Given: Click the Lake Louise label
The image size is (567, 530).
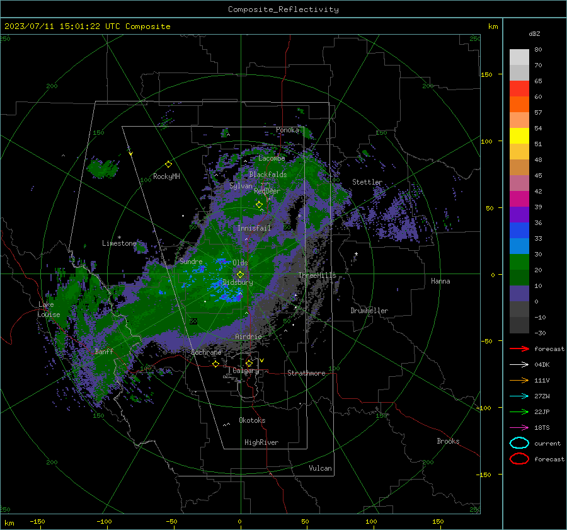Looking at the screenshot, I should tap(49, 309).
